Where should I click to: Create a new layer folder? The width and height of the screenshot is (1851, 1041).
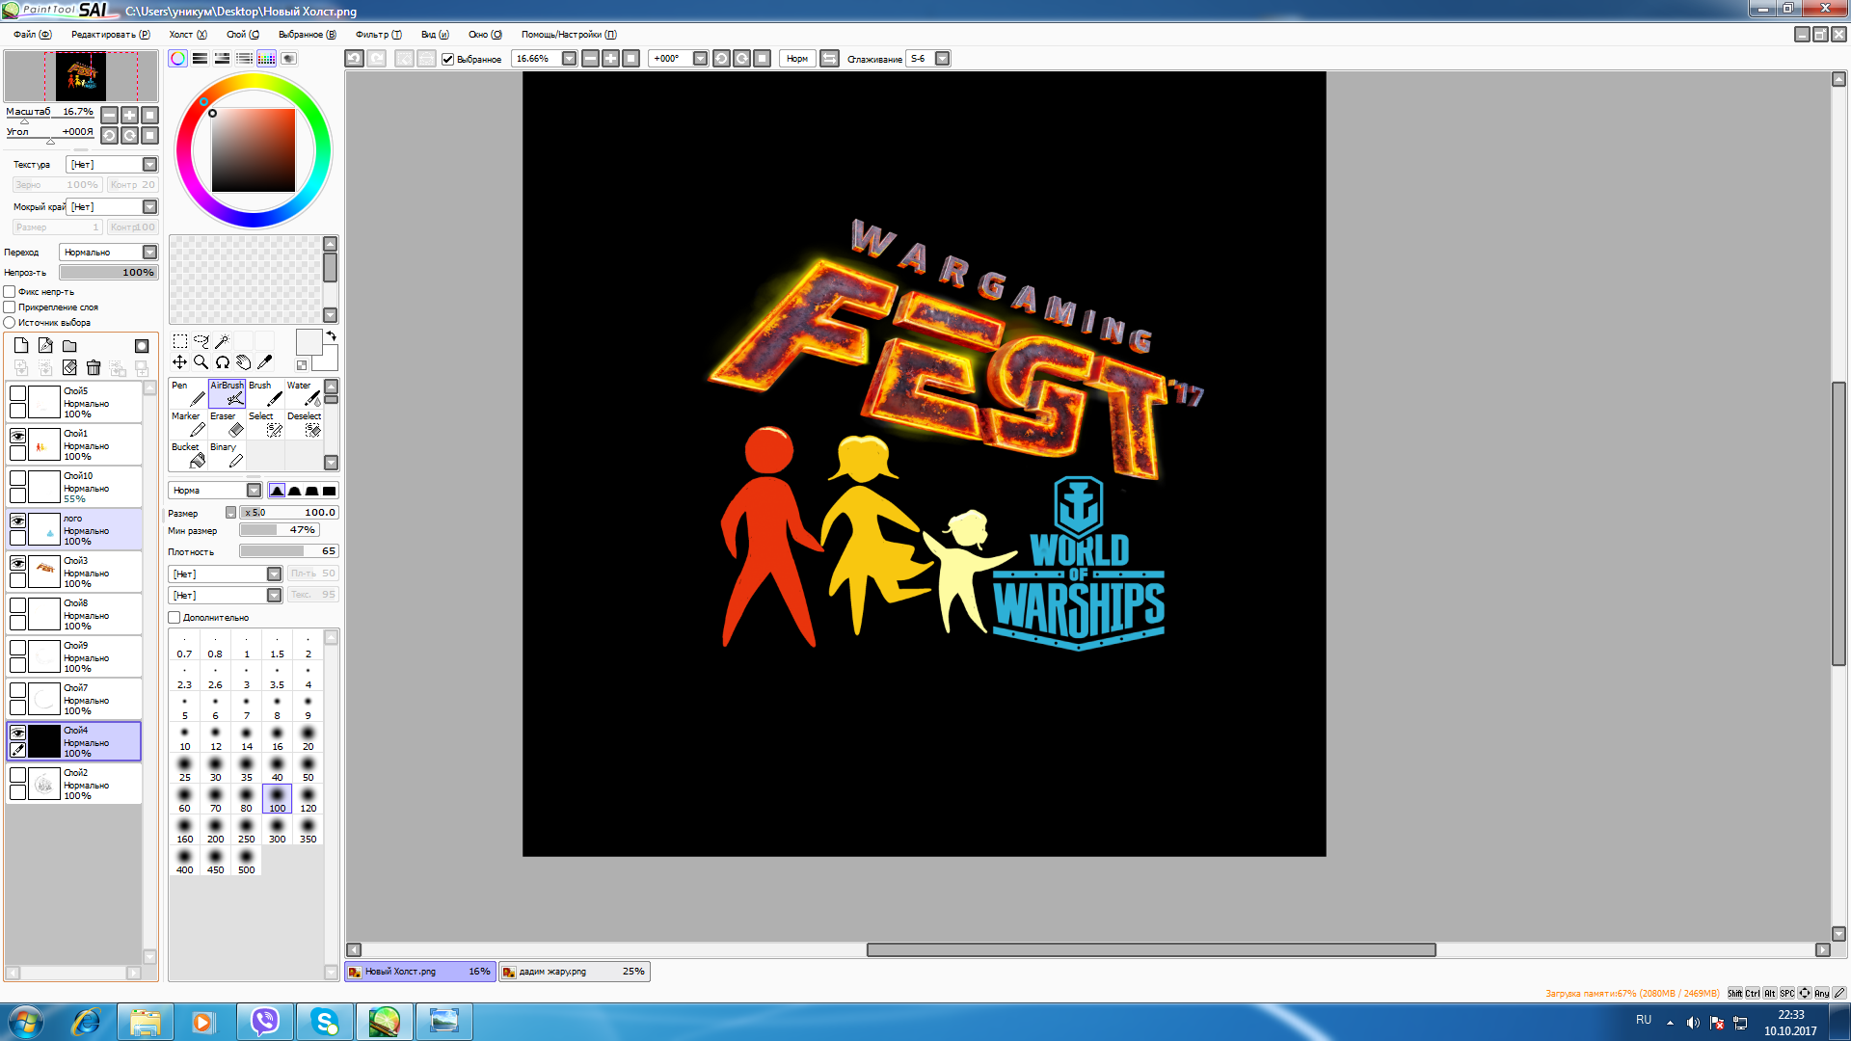pyautogui.click(x=69, y=345)
